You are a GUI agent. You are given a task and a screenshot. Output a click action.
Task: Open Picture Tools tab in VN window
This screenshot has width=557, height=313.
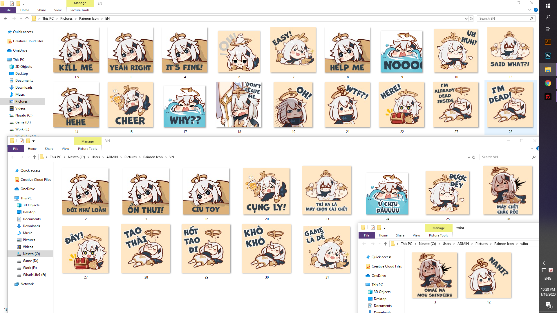(x=87, y=149)
